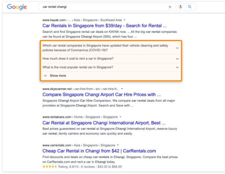Open 'Compare Singapore Changi Airport Car Hire' link
Screen dimensions: 225x174
click(x=102, y=95)
